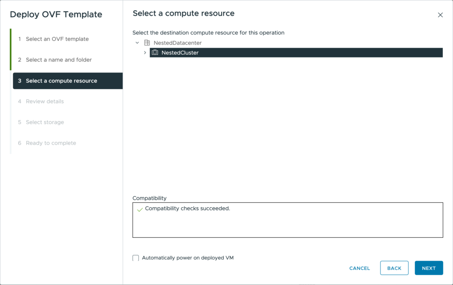
Task: Click the 'Automatically power on deployed VM' label
Action: pos(188,258)
